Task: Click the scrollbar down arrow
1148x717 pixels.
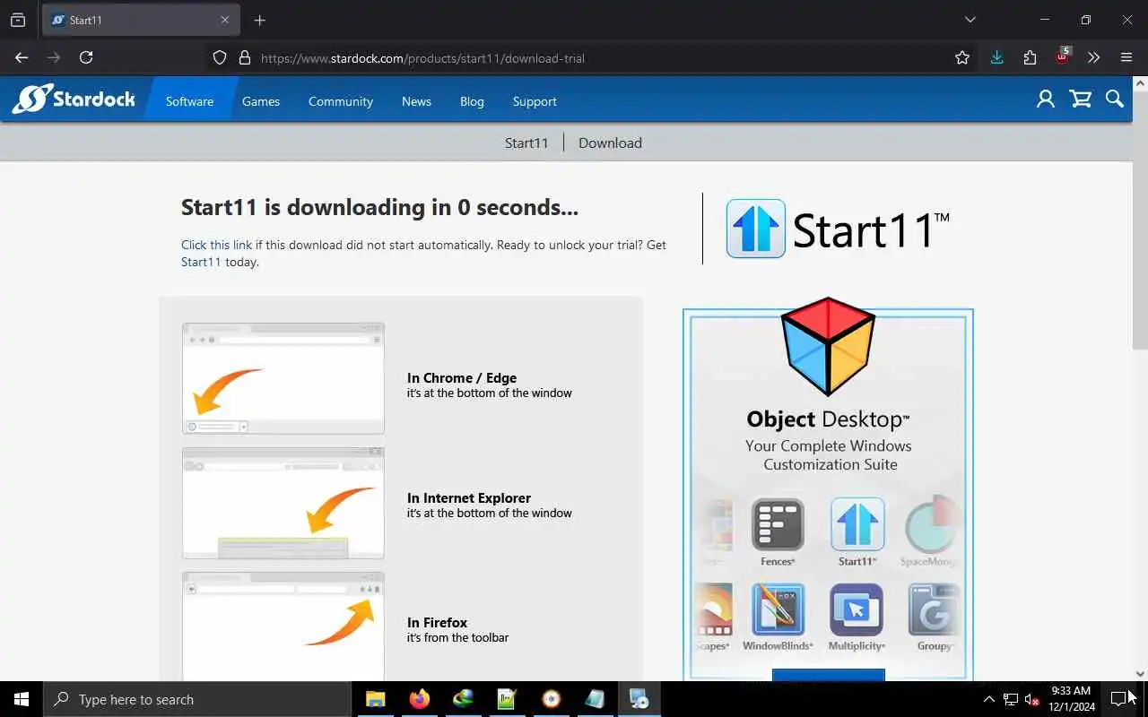Action: click(1140, 674)
